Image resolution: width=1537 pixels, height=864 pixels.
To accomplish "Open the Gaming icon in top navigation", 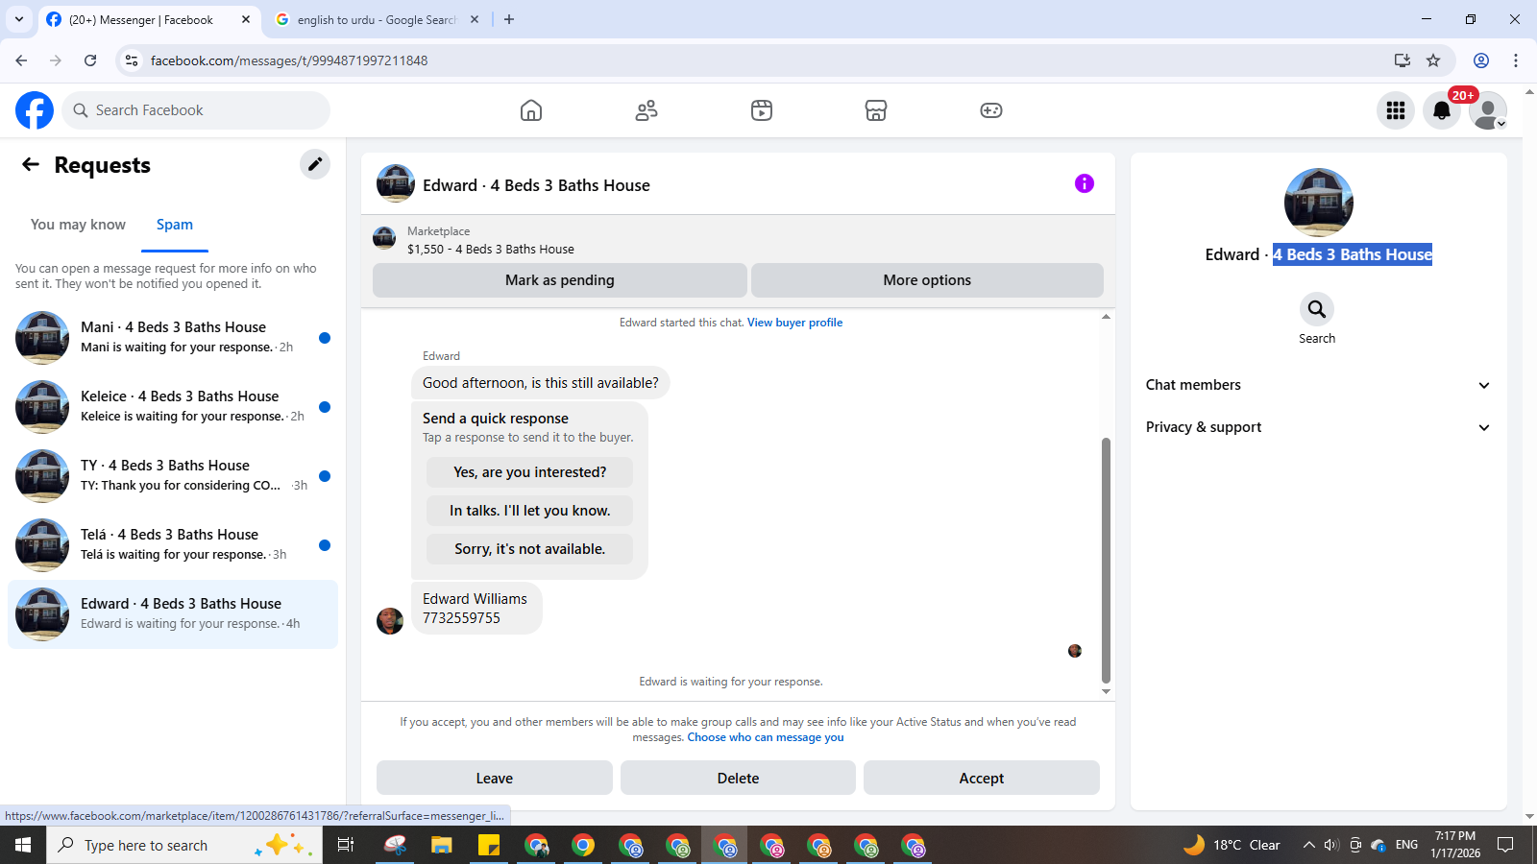I will coord(991,110).
